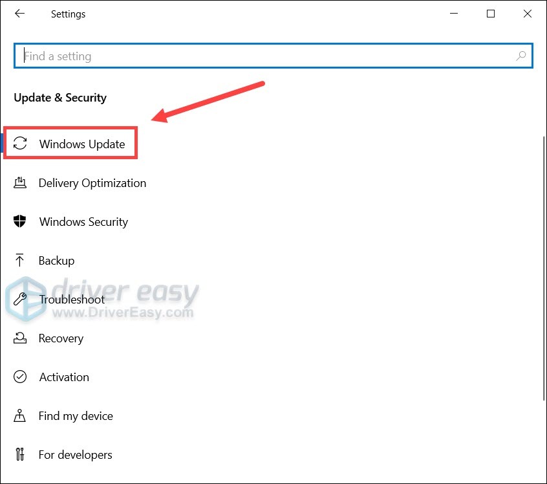Go back using the back arrow
Screen dimensions: 547x484
(x=20, y=14)
